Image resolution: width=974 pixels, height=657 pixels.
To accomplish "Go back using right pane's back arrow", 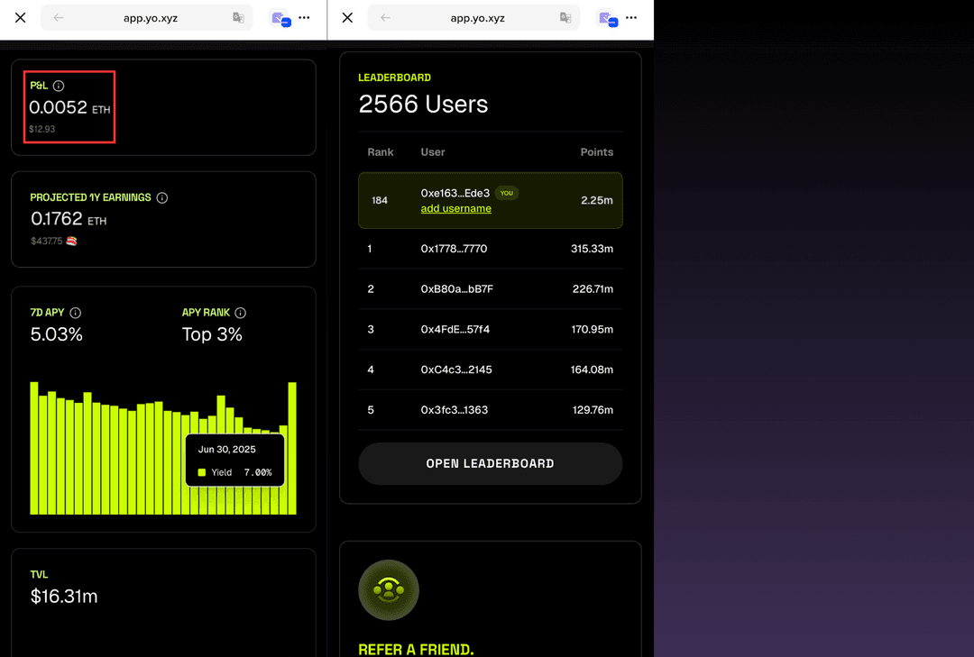I will 385,18.
